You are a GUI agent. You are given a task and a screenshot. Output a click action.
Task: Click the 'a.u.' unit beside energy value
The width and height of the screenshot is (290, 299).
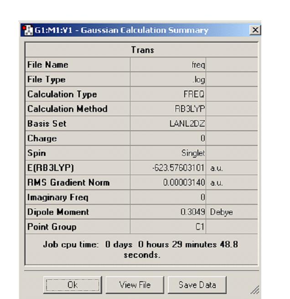(x=217, y=168)
